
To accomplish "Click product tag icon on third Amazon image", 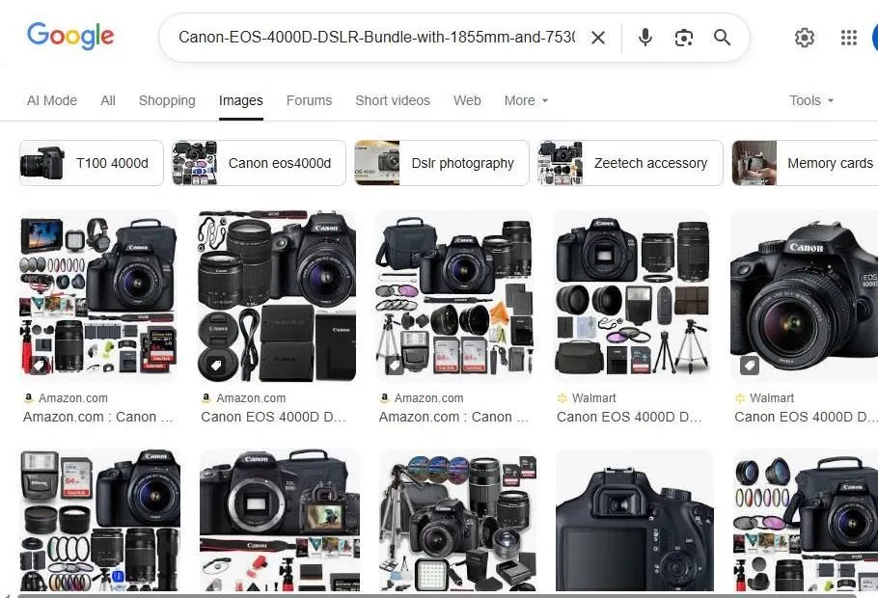I will pyautogui.click(x=395, y=366).
